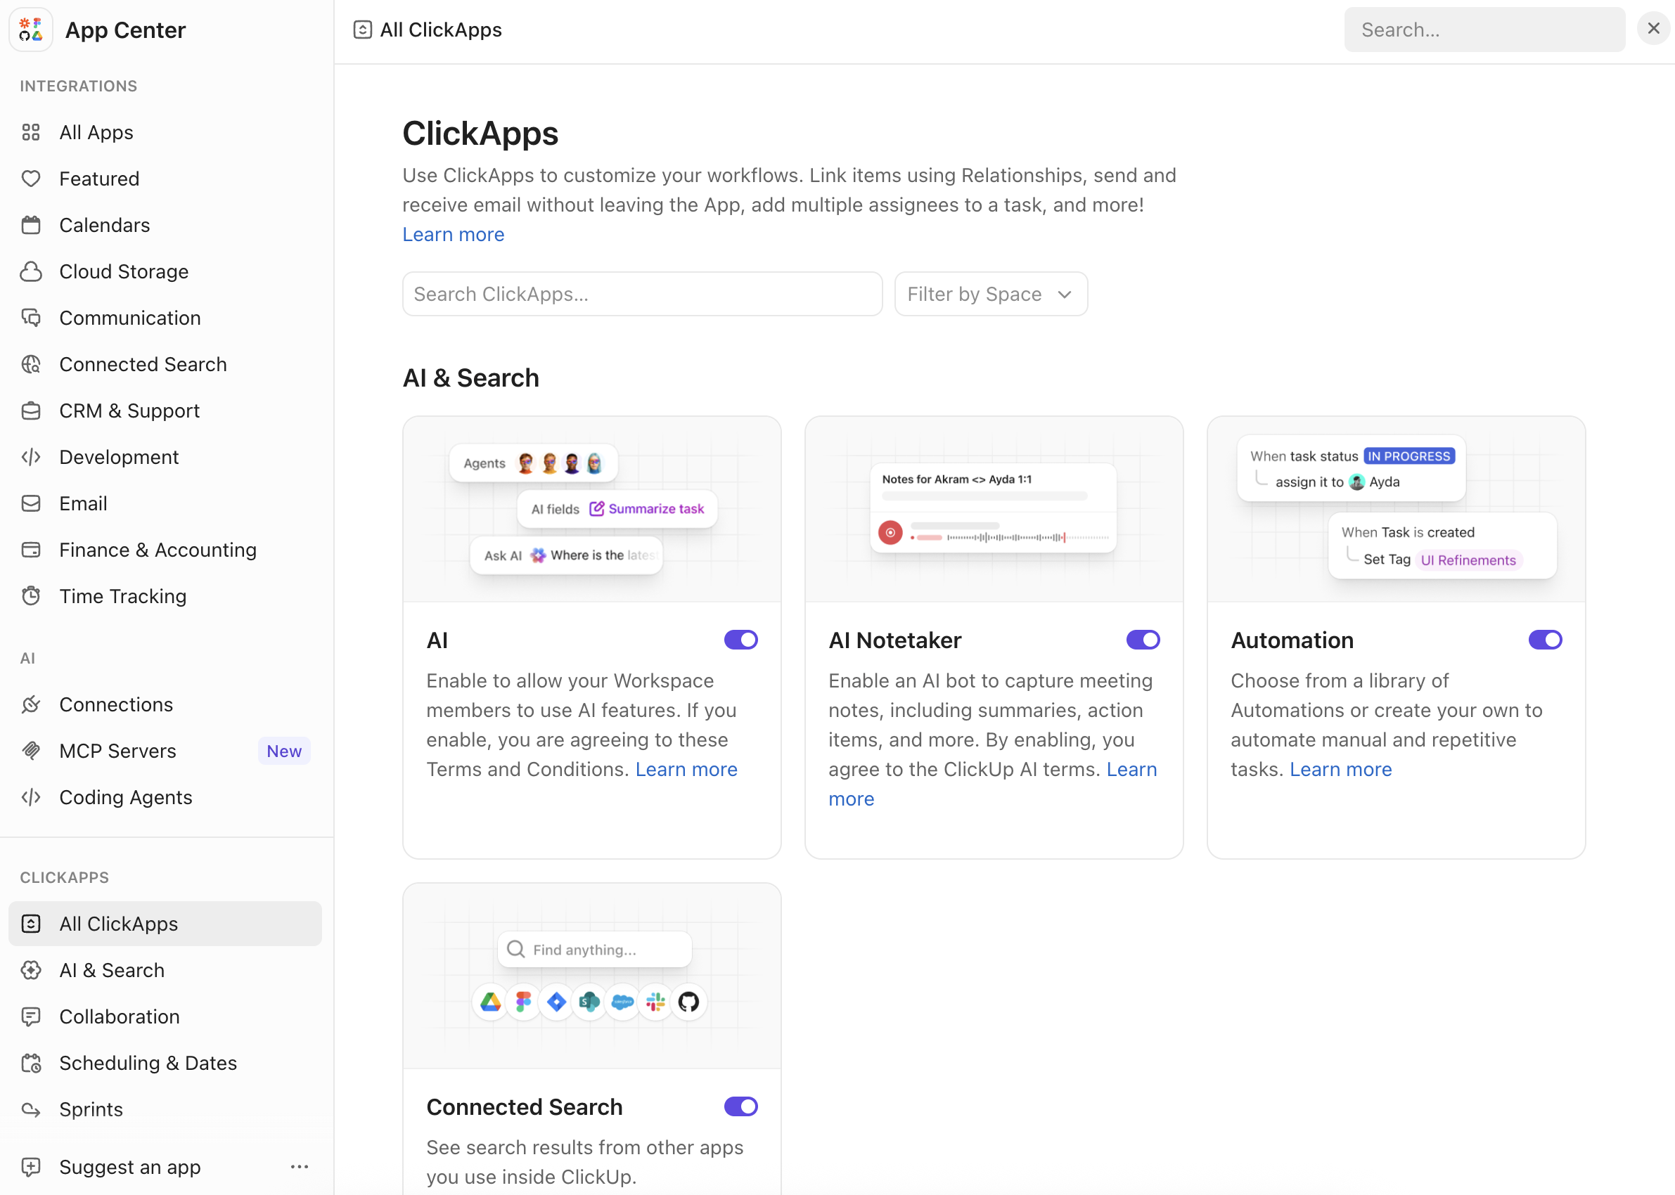1675x1195 pixels.
Task: Click the AI & Search sidebar icon
Action: click(31, 970)
